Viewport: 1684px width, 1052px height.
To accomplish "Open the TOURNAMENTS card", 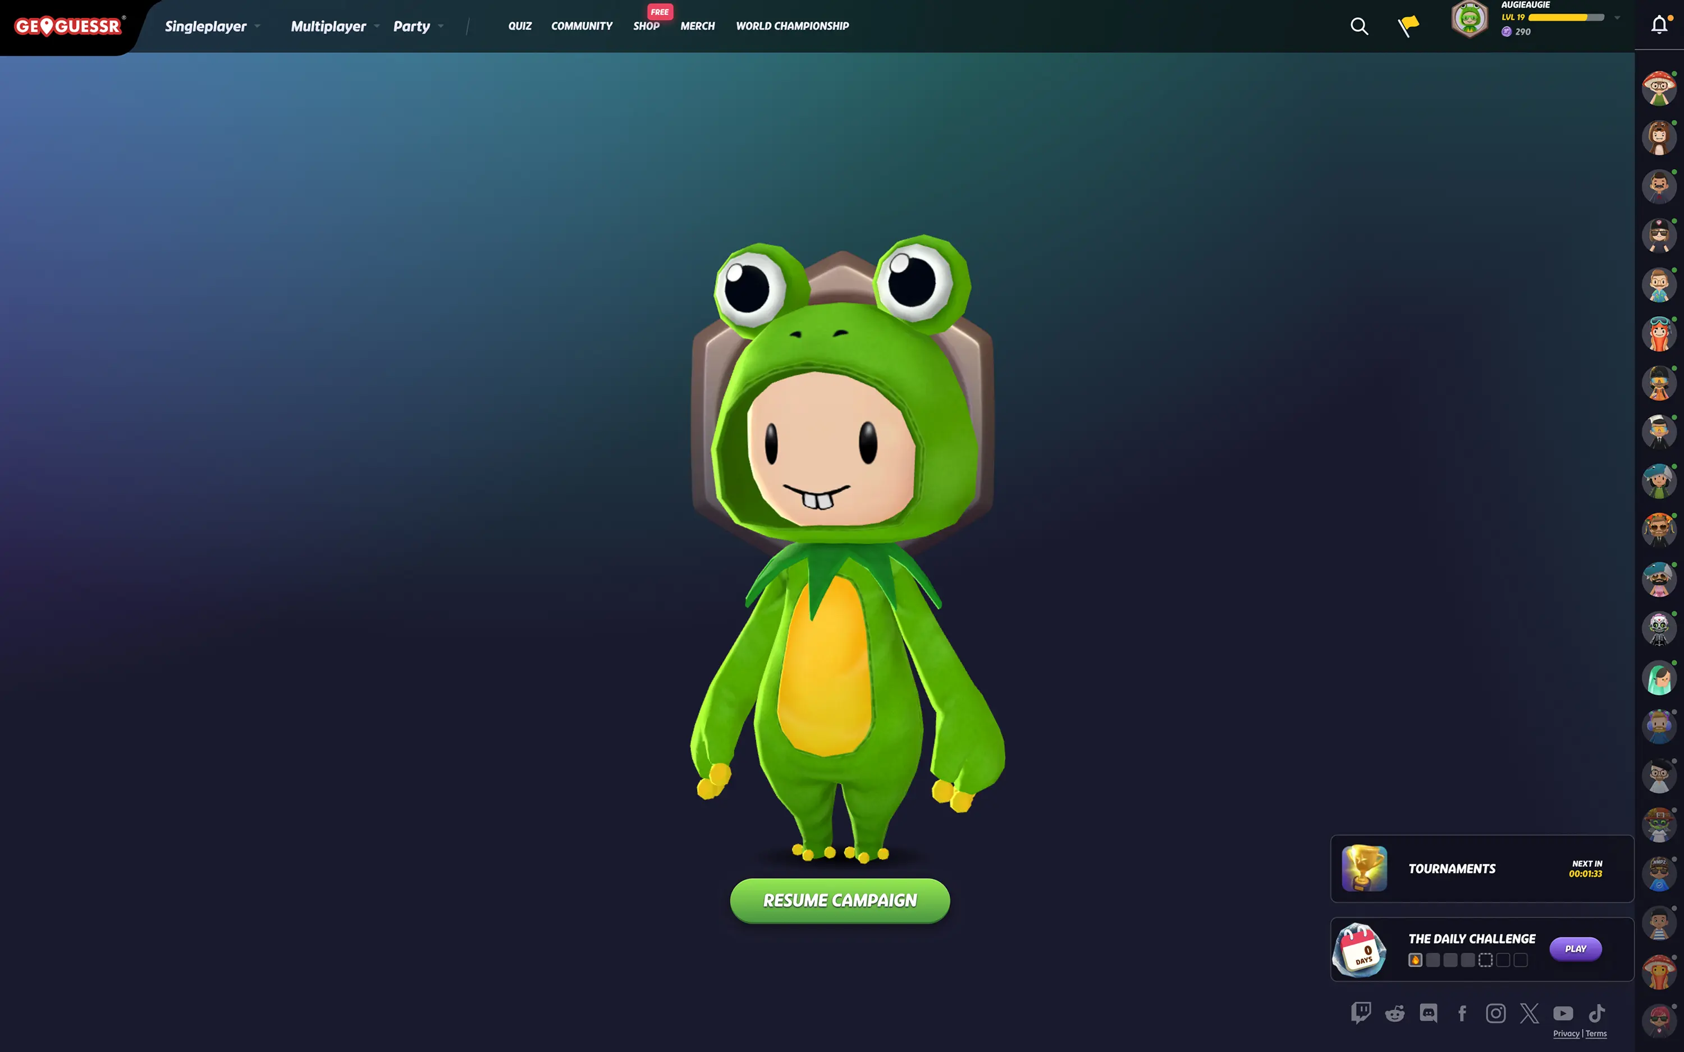I will (x=1482, y=869).
